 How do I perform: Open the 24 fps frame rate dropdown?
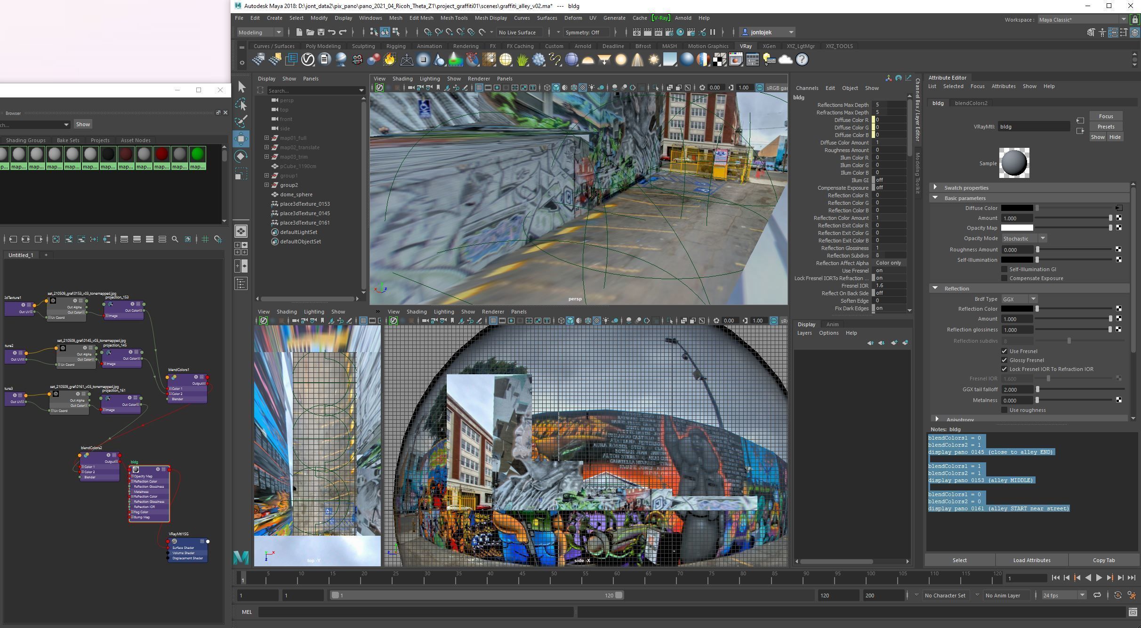[x=1064, y=595]
